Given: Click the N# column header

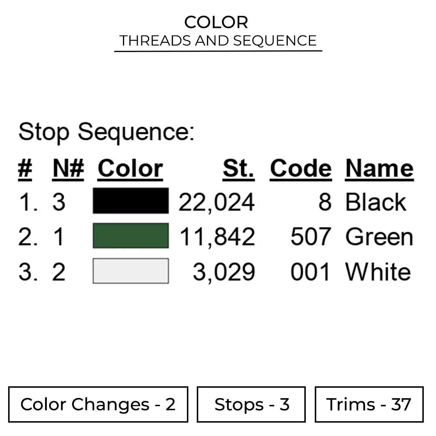Looking at the screenshot, I should [68, 169].
